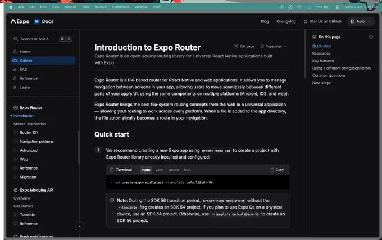
Task: Select the pnpm tab in Terminal
Action: pos(174,170)
